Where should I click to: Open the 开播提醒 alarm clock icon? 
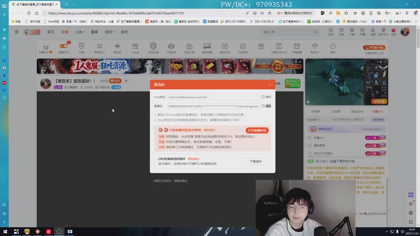297,48
